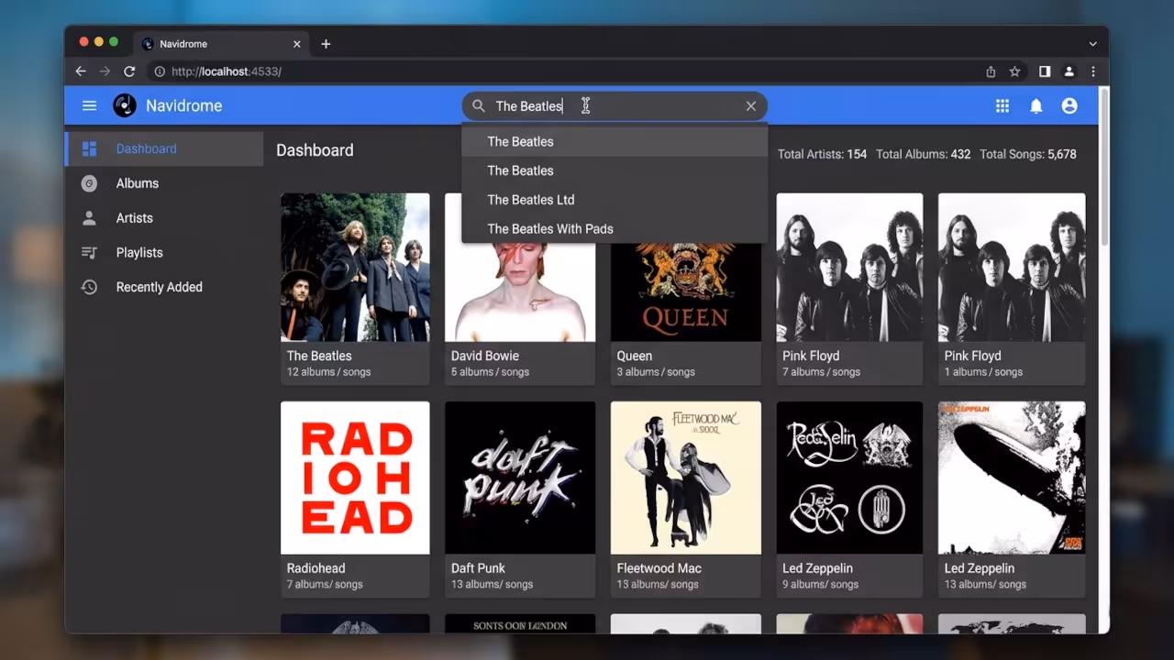This screenshot has height=660, width=1174.
Task: Open Led Zeppelin 13 albums cover
Action: [x=1012, y=478]
